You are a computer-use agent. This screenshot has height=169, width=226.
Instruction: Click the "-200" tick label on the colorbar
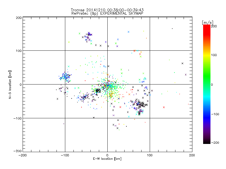215,143
